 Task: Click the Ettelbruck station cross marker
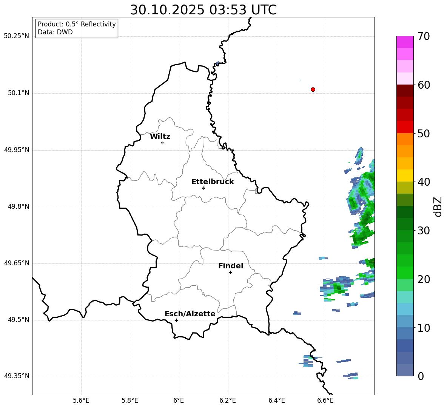(x=203, y=188)
